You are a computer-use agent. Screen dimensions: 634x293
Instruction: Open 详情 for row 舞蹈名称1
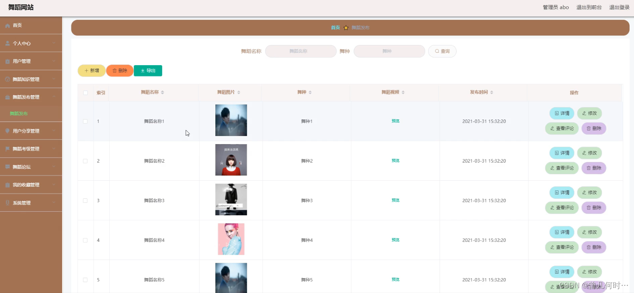pyautogui.click(x=562, y=113)
